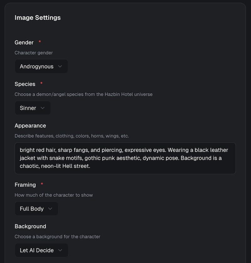This screenshot has height=263, width=251.
Task: Click the Framing field label
Action: 25,185
